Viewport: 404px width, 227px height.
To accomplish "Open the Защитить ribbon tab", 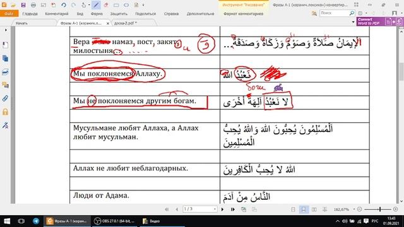I will (119, 14).
